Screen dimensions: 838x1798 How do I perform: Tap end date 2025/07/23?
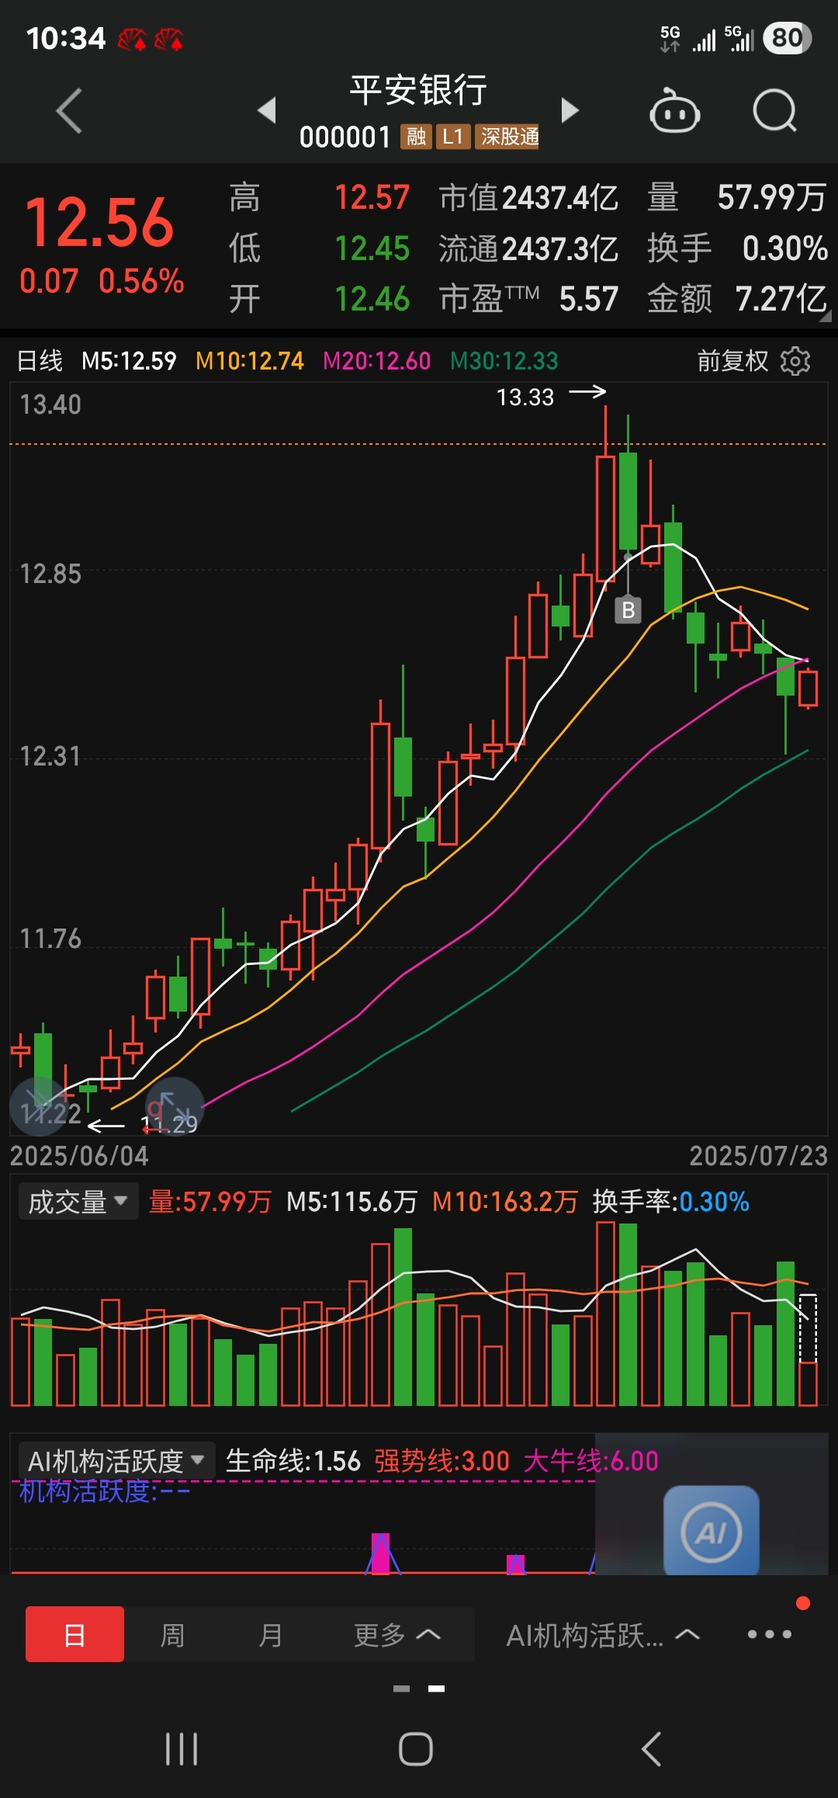tap(759, 1156)
